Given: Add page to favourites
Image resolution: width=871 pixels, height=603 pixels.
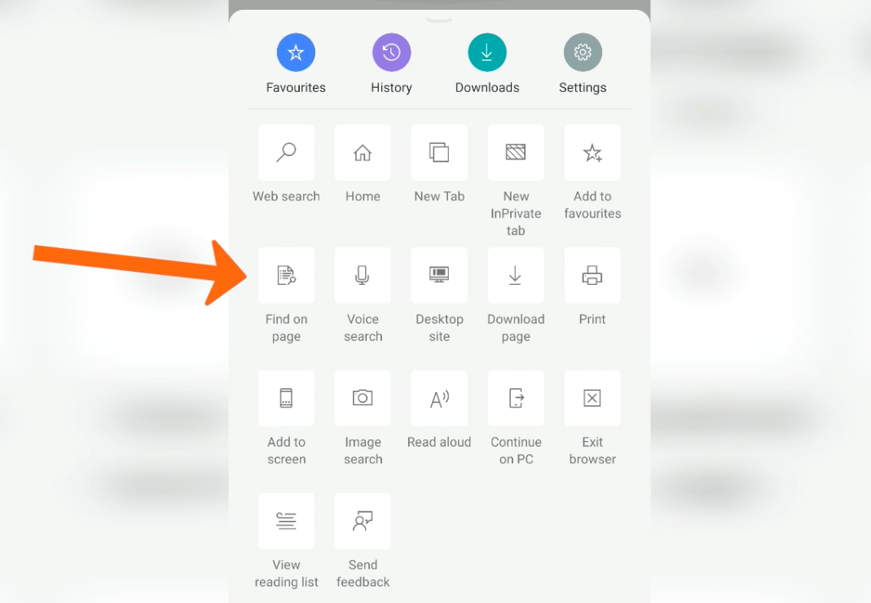Looking at the screenshot, I should [592, 153].
